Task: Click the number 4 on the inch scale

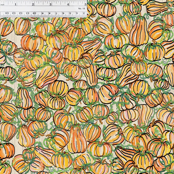Action: (x=68, y=5)
